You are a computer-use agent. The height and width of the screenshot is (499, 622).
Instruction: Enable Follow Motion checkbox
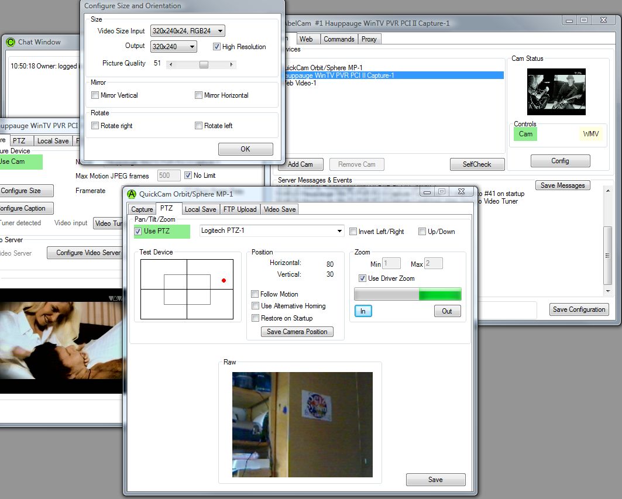pos(255,294)
